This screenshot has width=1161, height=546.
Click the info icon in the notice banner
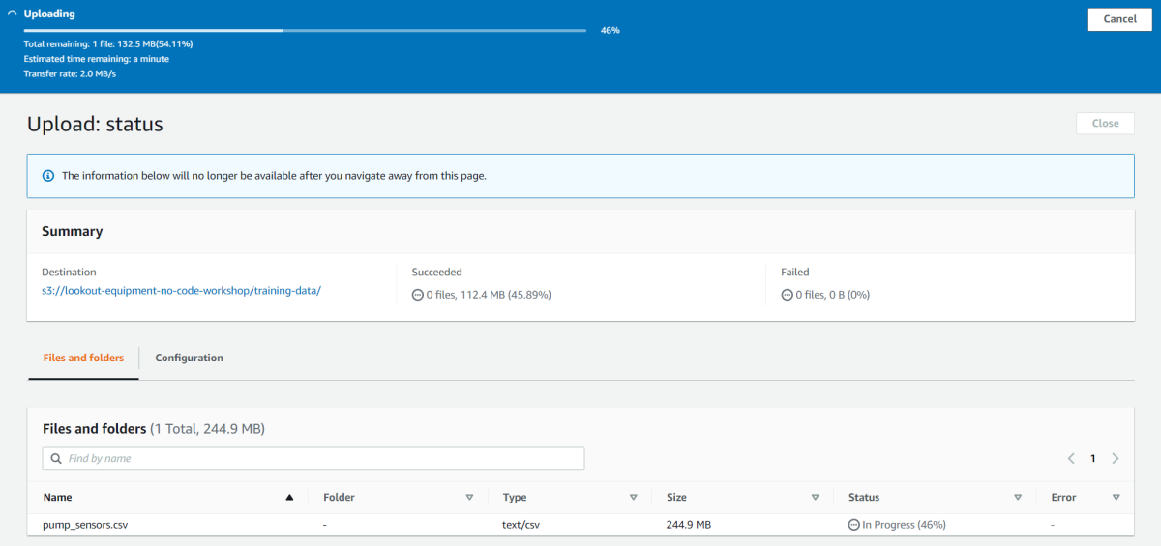(x=48, y=176)
